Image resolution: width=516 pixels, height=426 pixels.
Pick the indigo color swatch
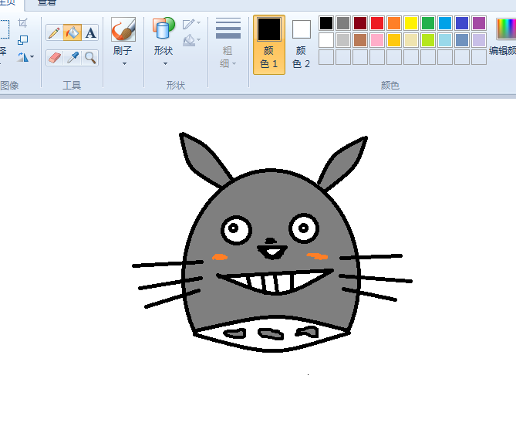(462, 23)
